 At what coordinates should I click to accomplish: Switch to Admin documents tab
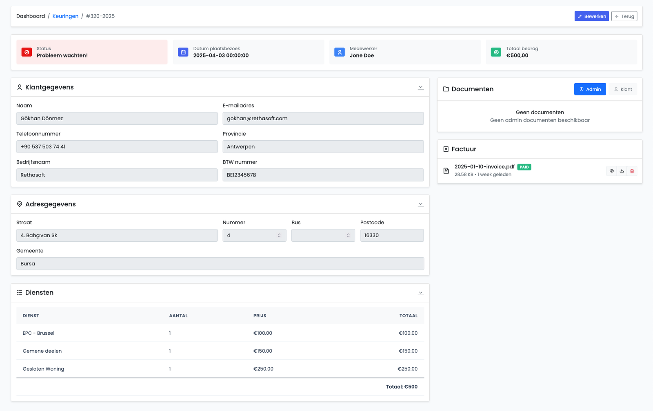pyautogui.click(x=590, y=89)
